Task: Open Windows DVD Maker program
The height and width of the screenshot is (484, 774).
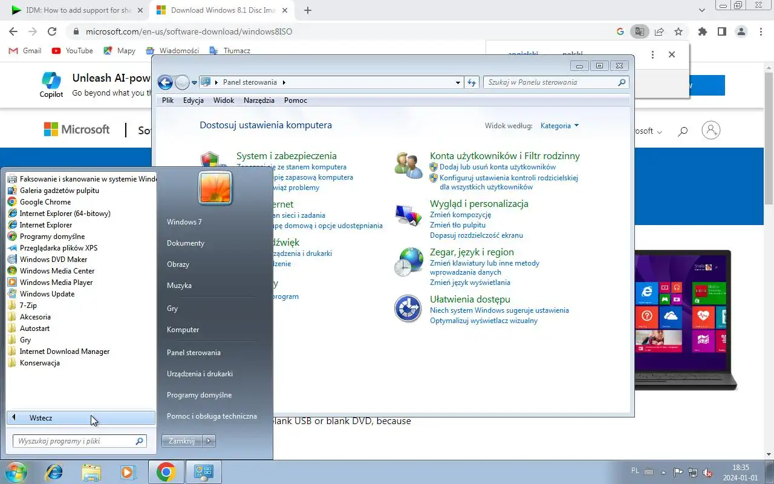Action: click(47, 260)
